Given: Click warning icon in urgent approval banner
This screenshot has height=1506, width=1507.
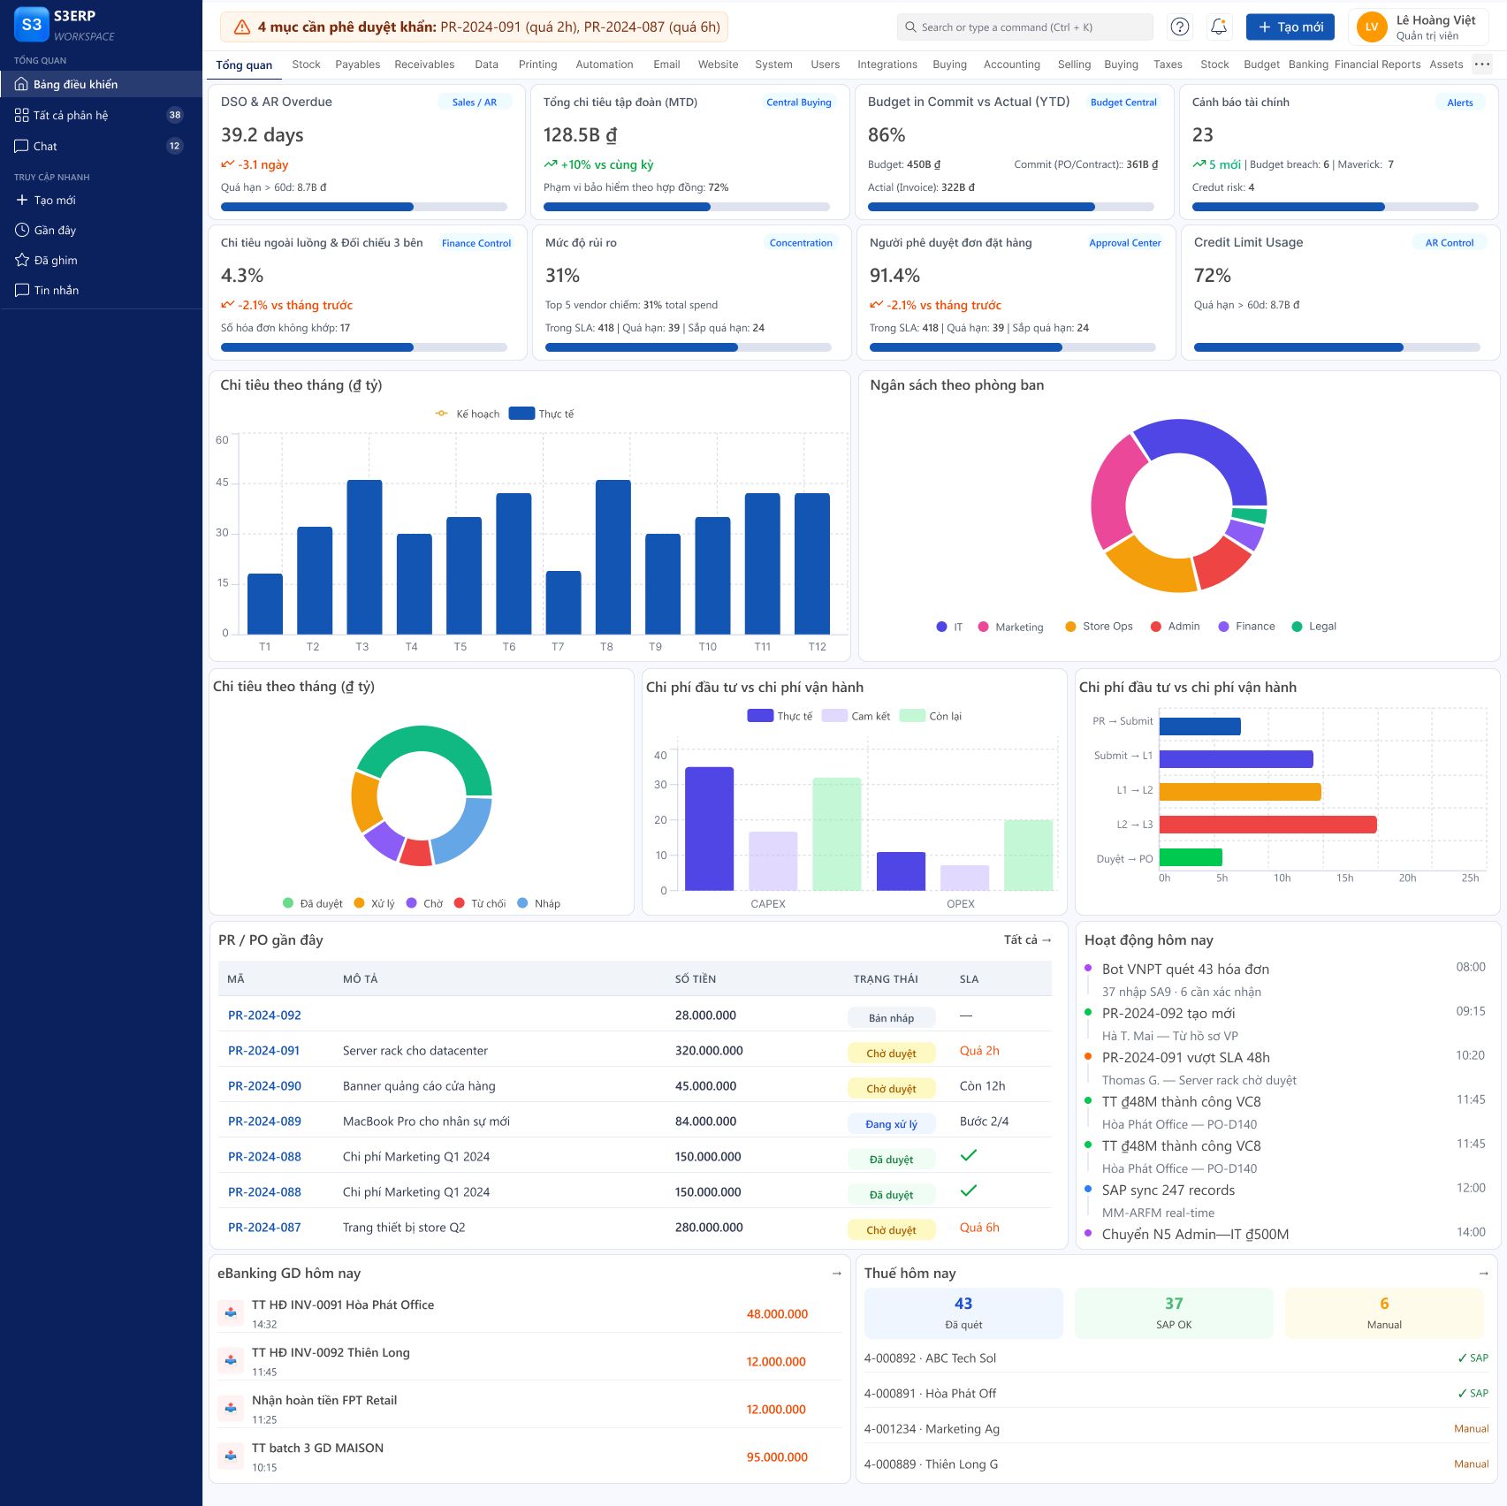Looking at the screenshot, I should [241, 27].
